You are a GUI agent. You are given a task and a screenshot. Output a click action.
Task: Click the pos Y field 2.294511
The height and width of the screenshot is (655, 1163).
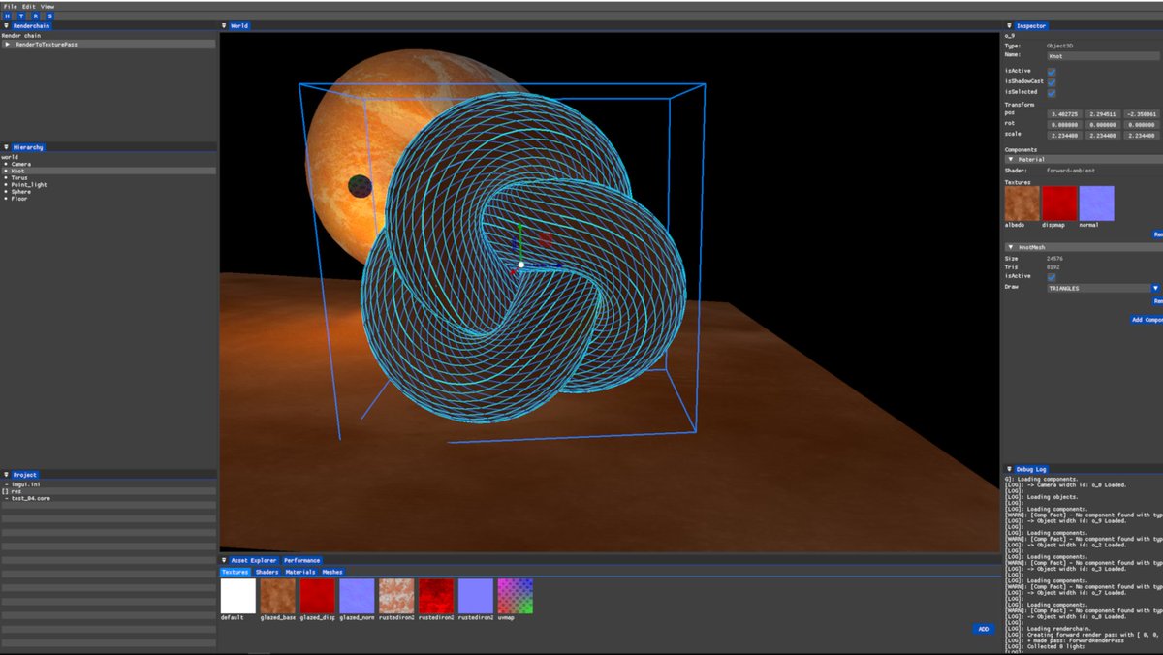[x=1103, y=113]
